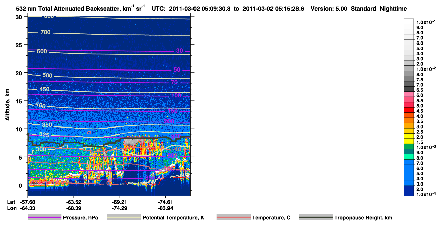Click longitude value '-83.94'
Viewport: 439px width, 225px height.
point(165,208)
